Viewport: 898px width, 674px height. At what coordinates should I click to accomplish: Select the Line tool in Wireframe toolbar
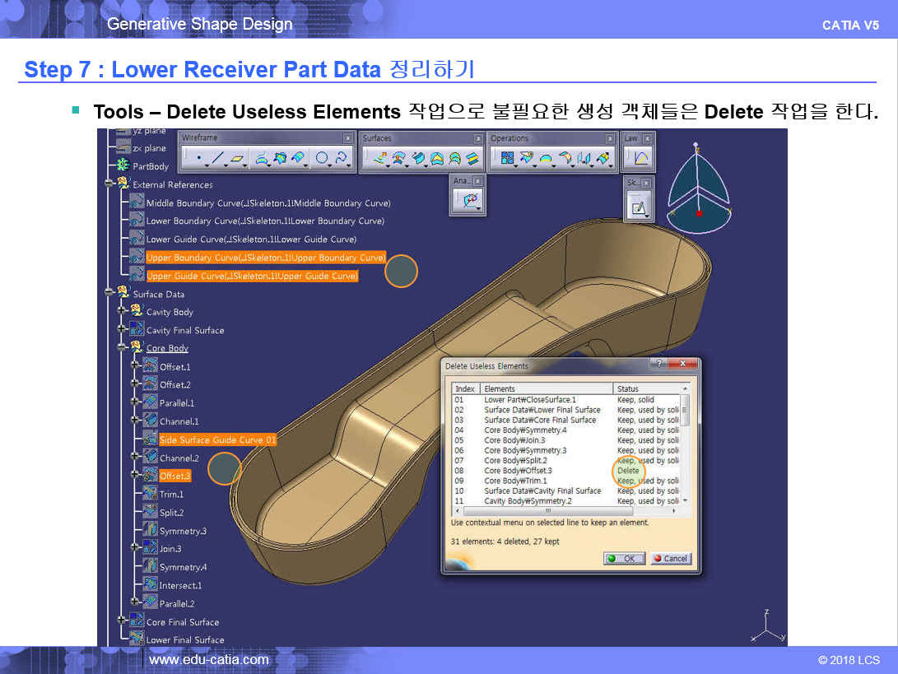point(217,158)
